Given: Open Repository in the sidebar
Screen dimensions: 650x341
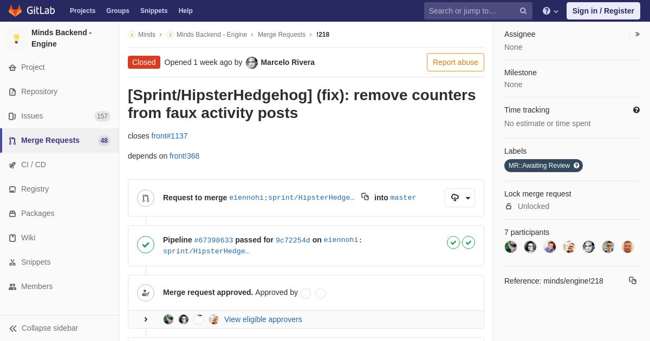Looking at the screenshot, I should [60, 91].
